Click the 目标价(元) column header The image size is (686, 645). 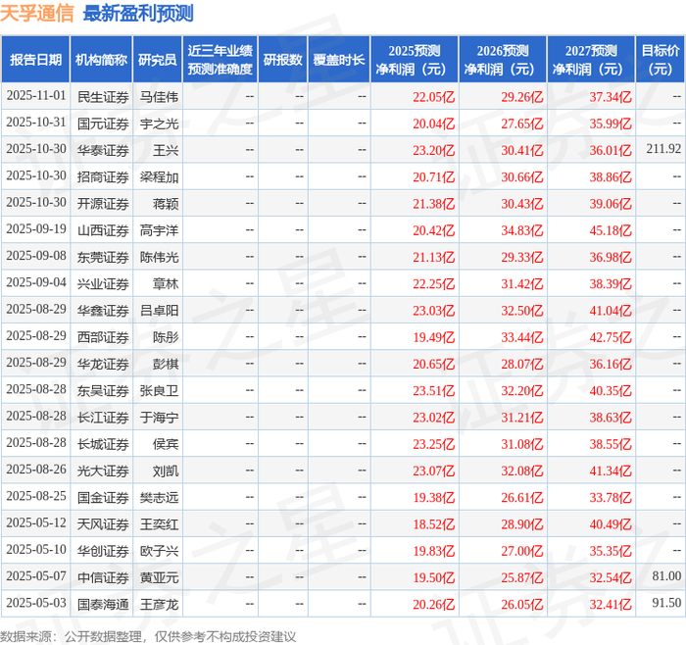coord(660,60)
